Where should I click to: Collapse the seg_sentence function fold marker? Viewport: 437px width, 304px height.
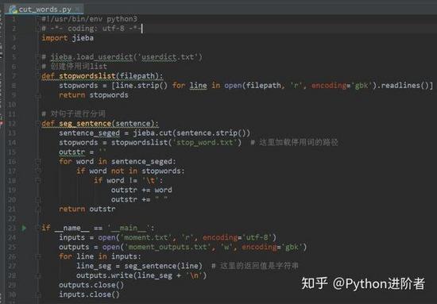[38, 124]
